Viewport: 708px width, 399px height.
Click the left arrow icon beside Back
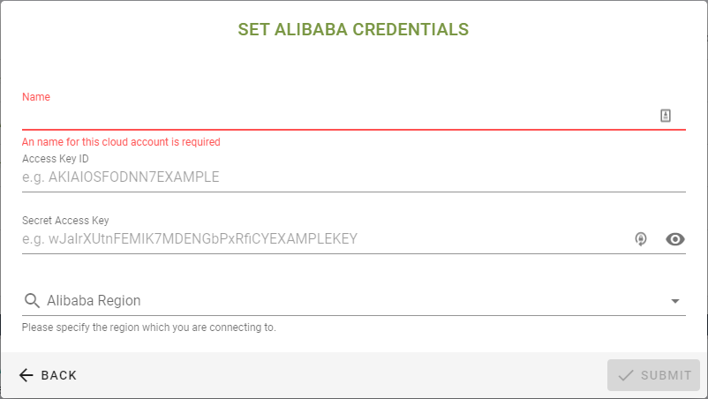tap(26, 375)
